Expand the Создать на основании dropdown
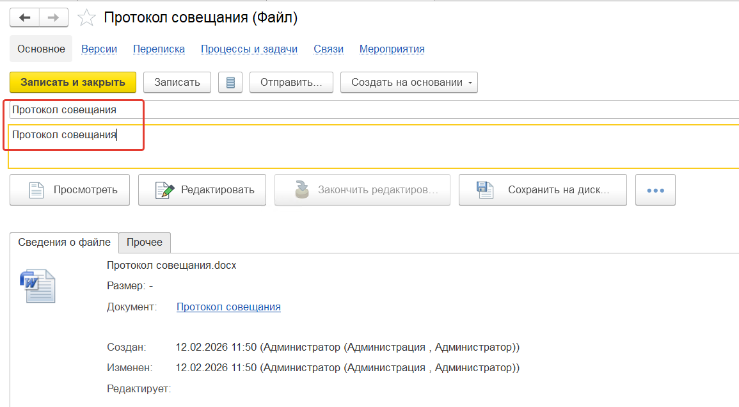The width and height of the screenshot is (739, 407). pyautogui.click(x=409, y=83)
